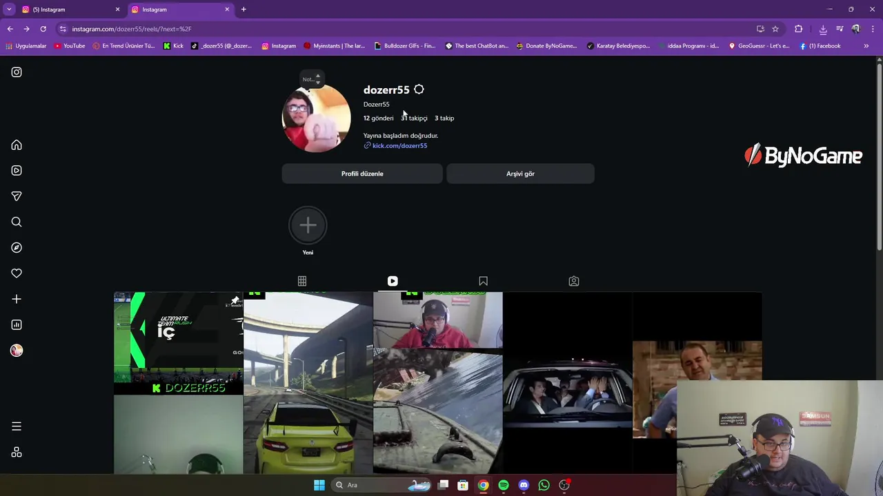Select the Reels tab on profile
The image size is (883, 496).
point(393,281)
